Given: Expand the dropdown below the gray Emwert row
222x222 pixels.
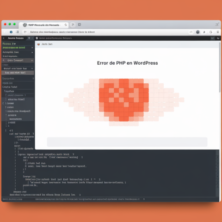Looking at the screenshot, I should pos(32,68).
